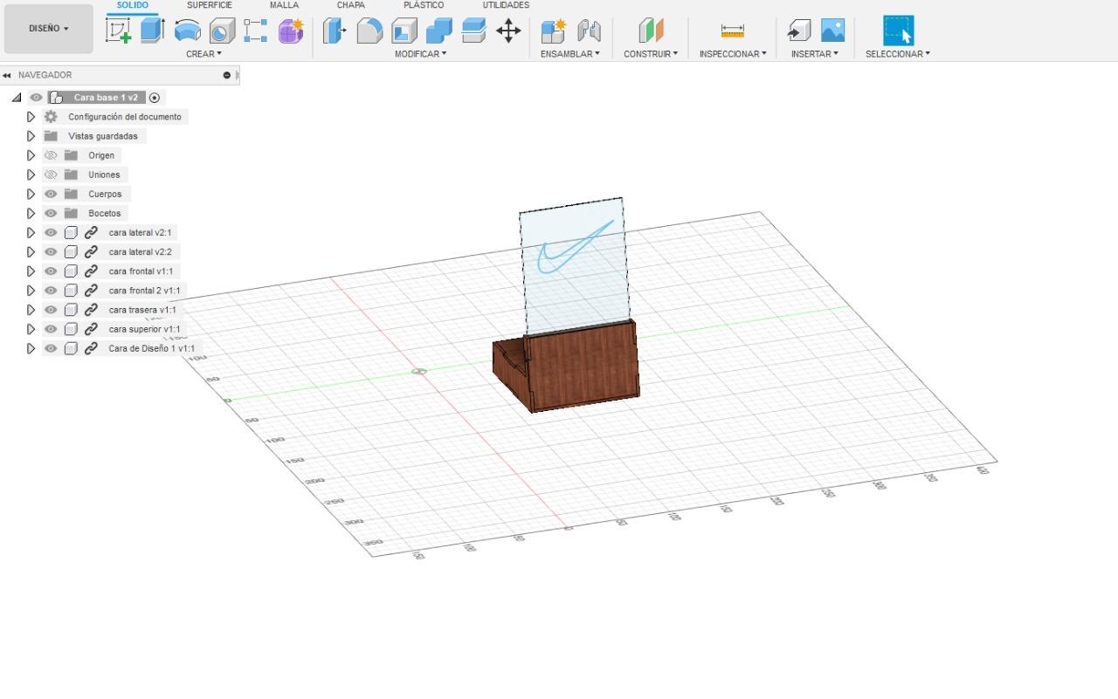Hide Cara de Diseño 1 v1:1 component

(51, 348)
